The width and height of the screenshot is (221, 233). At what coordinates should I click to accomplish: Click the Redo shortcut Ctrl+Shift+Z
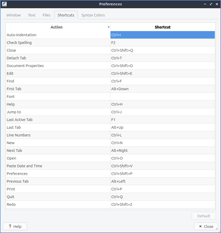coord(162,204)
